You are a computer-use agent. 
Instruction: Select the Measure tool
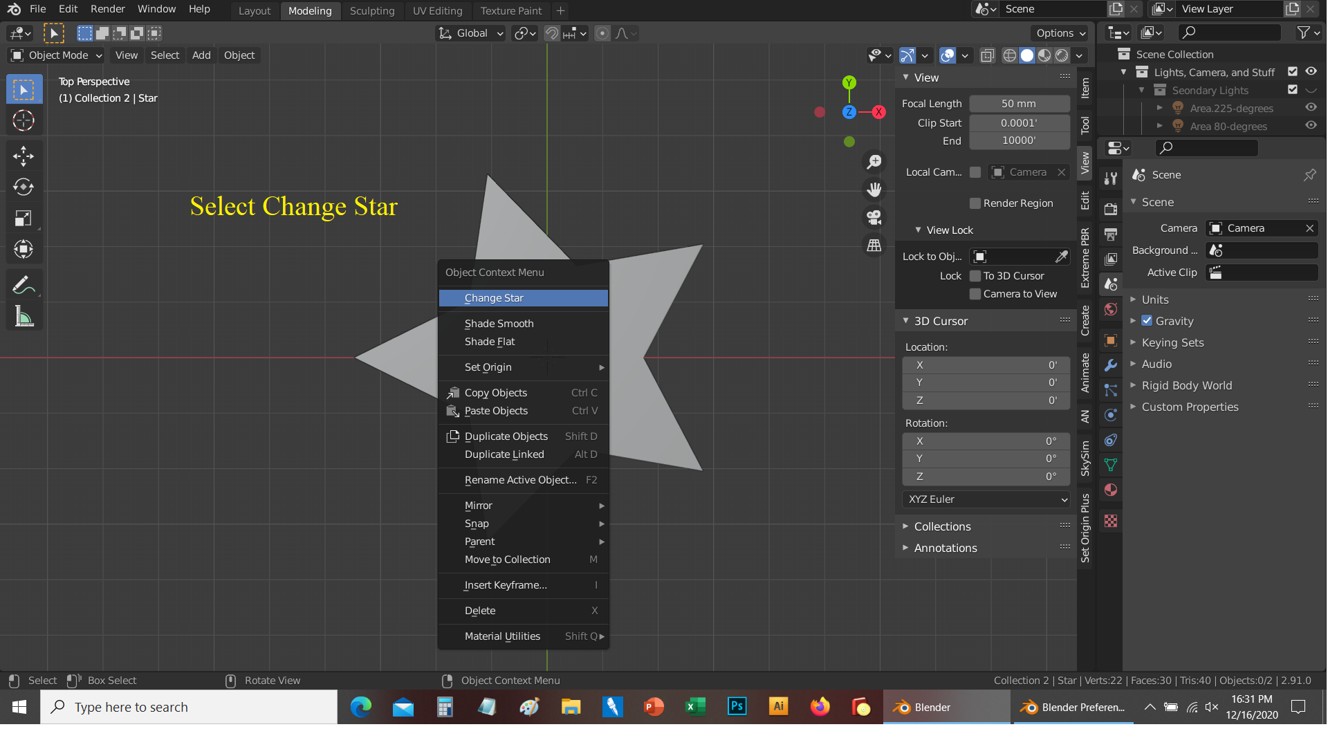tap(23, 317)
